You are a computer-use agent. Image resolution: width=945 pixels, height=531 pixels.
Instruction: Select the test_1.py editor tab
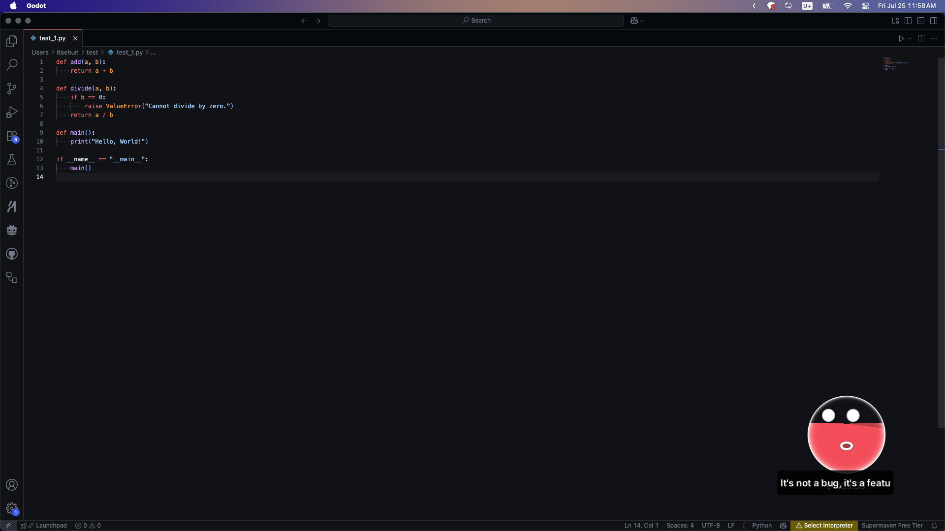pyautogui.click(x=52, y=38)
